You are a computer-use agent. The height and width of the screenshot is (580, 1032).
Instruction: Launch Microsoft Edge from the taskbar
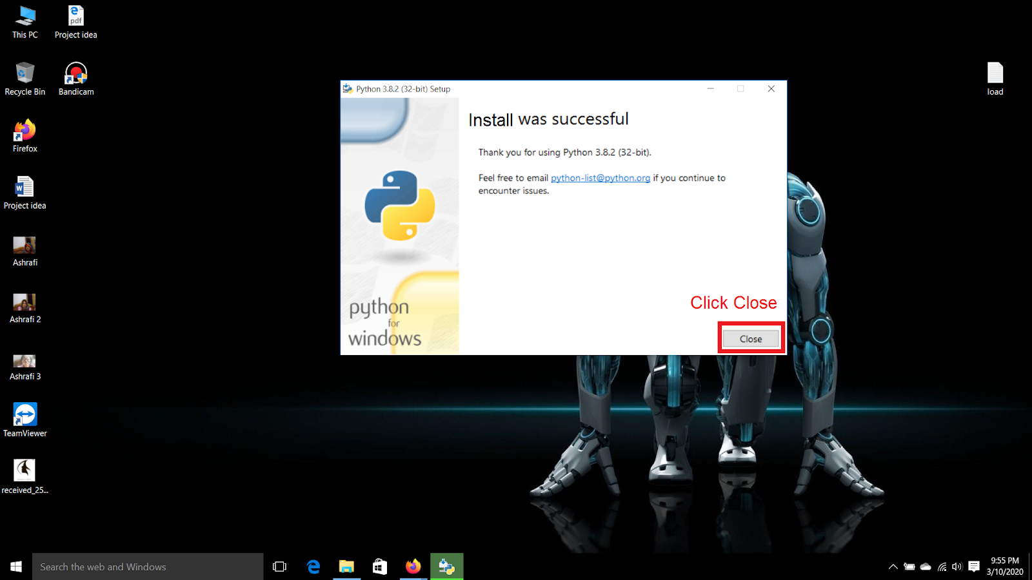(313, 566)
